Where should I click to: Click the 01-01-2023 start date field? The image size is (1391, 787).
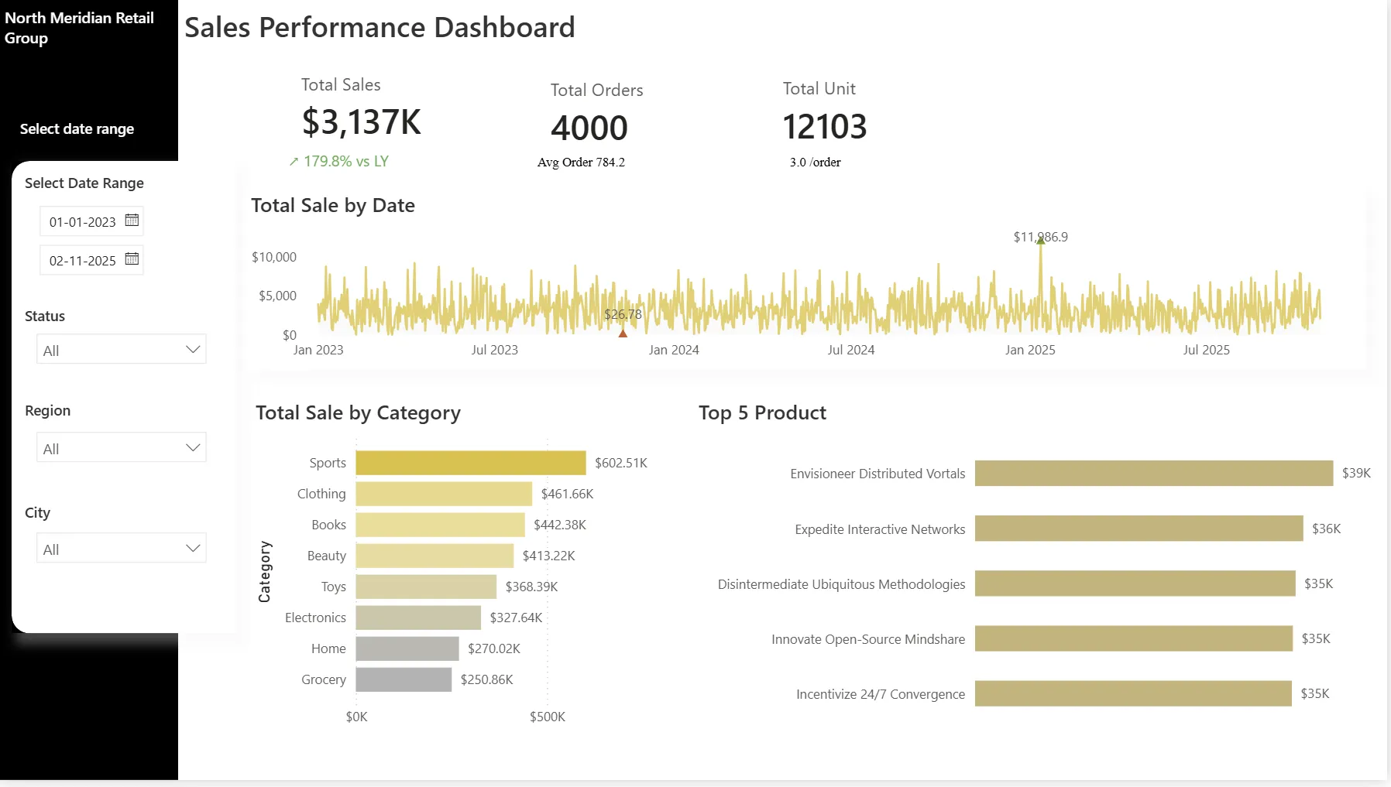point(91,221)
